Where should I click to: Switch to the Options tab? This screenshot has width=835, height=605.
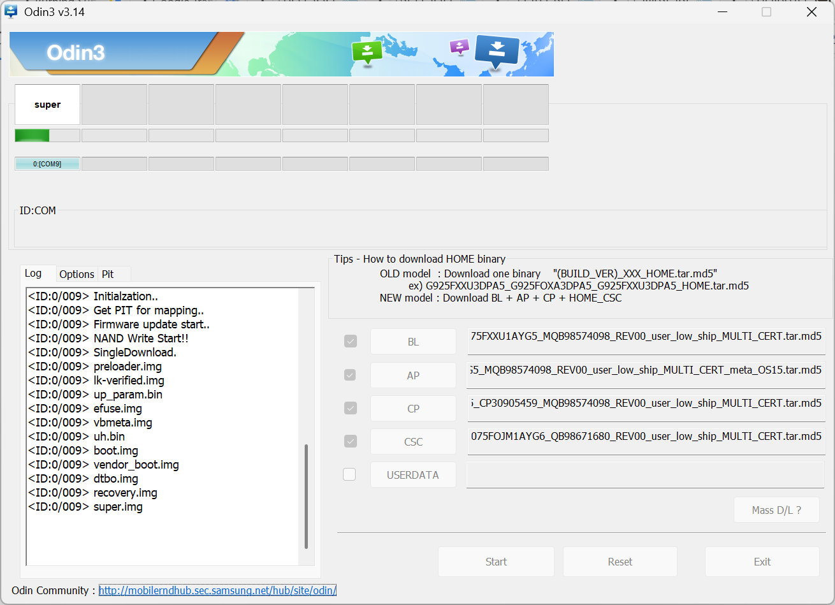pos(76,274)
